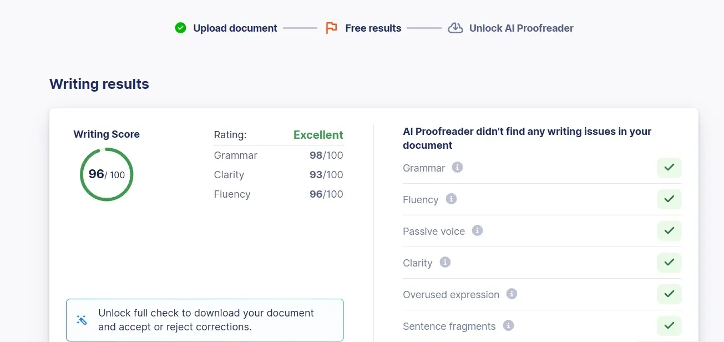Select the Free results step
The width and height of the screenshot is (724, 342).
pyautogui.click(x=373, y=28)
